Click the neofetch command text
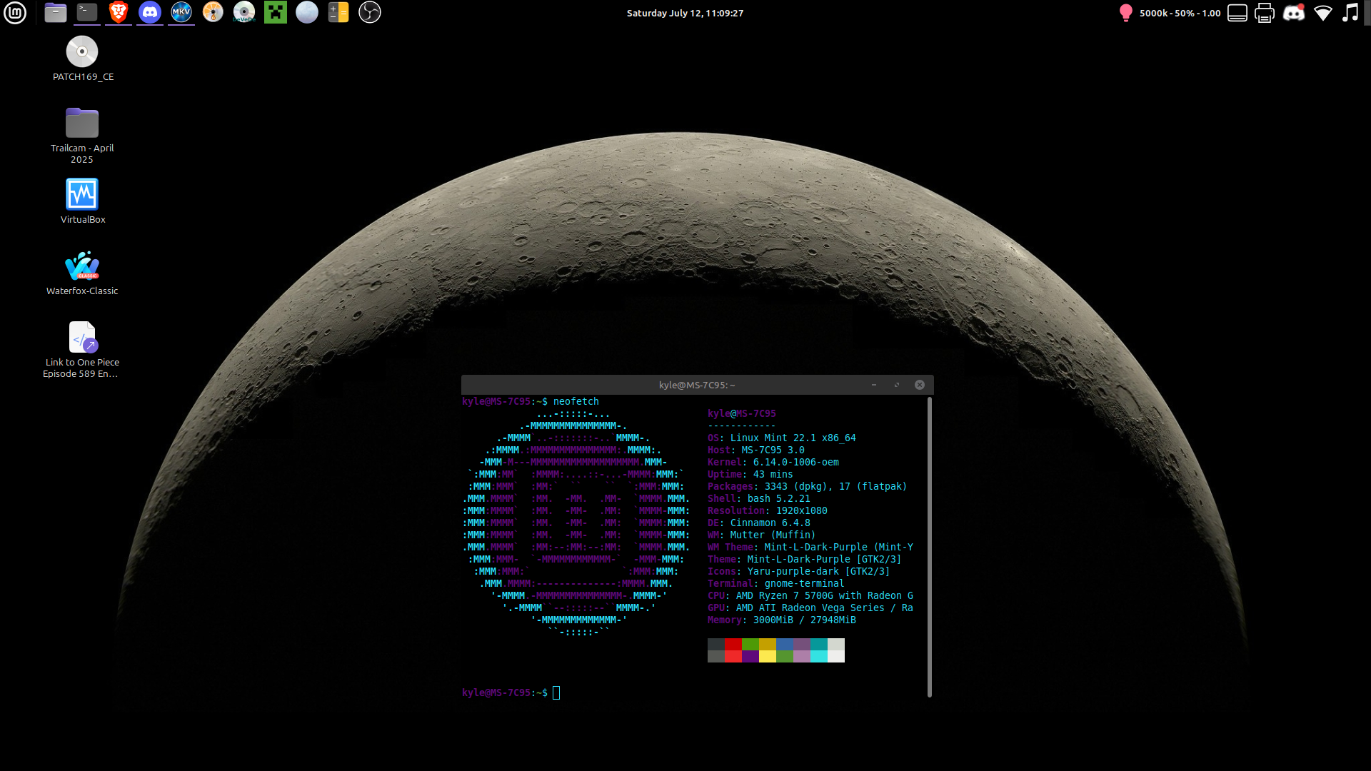Viewport: 1371px width, 771px height. 576,401
